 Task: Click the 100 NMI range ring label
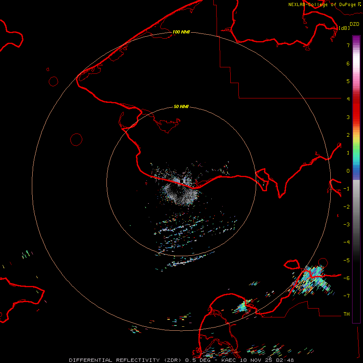181,32
